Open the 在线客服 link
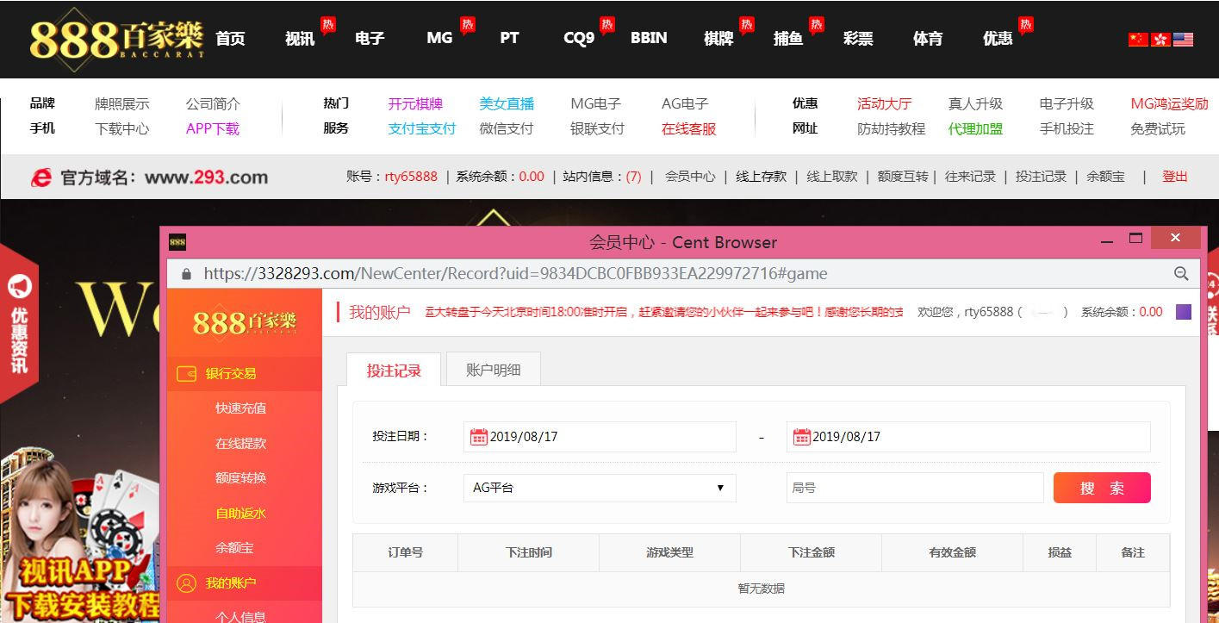The image size is (1219, 623). click(689, 129)
